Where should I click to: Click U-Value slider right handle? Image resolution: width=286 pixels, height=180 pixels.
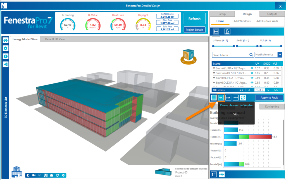[234, 46]
